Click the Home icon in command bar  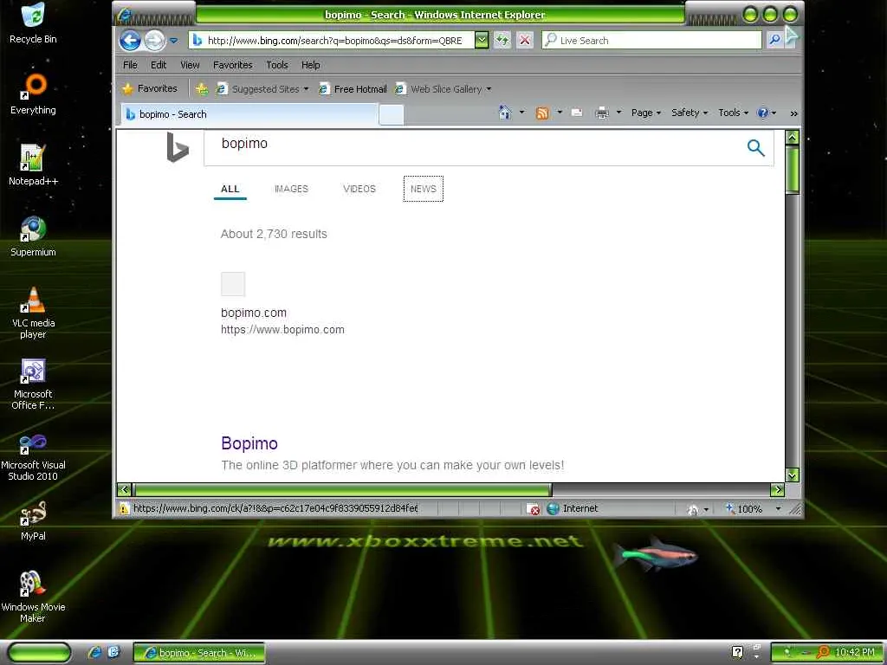pyautogui.click(x=505, y=113)
